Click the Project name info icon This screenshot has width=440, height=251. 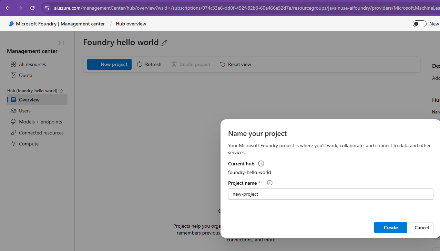pos(269,183)
